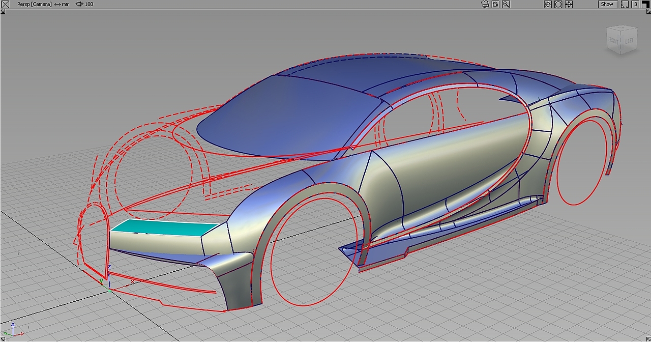This screenshot has height=342, width=651.
Task: Select the dolly/zoom view icon
Action: coord(558,4)
